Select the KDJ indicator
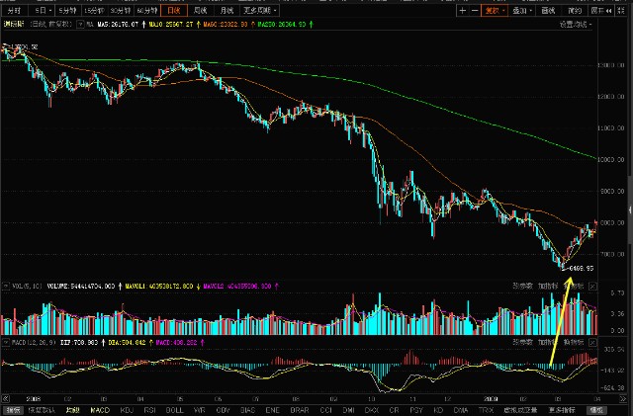Viewport: 633px width, 416px height. click(127, 410)
